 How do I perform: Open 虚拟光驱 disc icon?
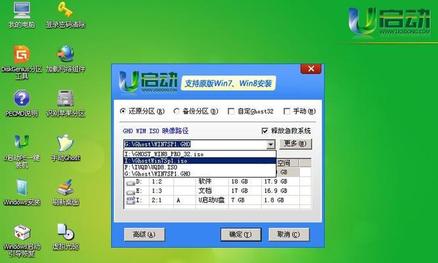(66, 237)
